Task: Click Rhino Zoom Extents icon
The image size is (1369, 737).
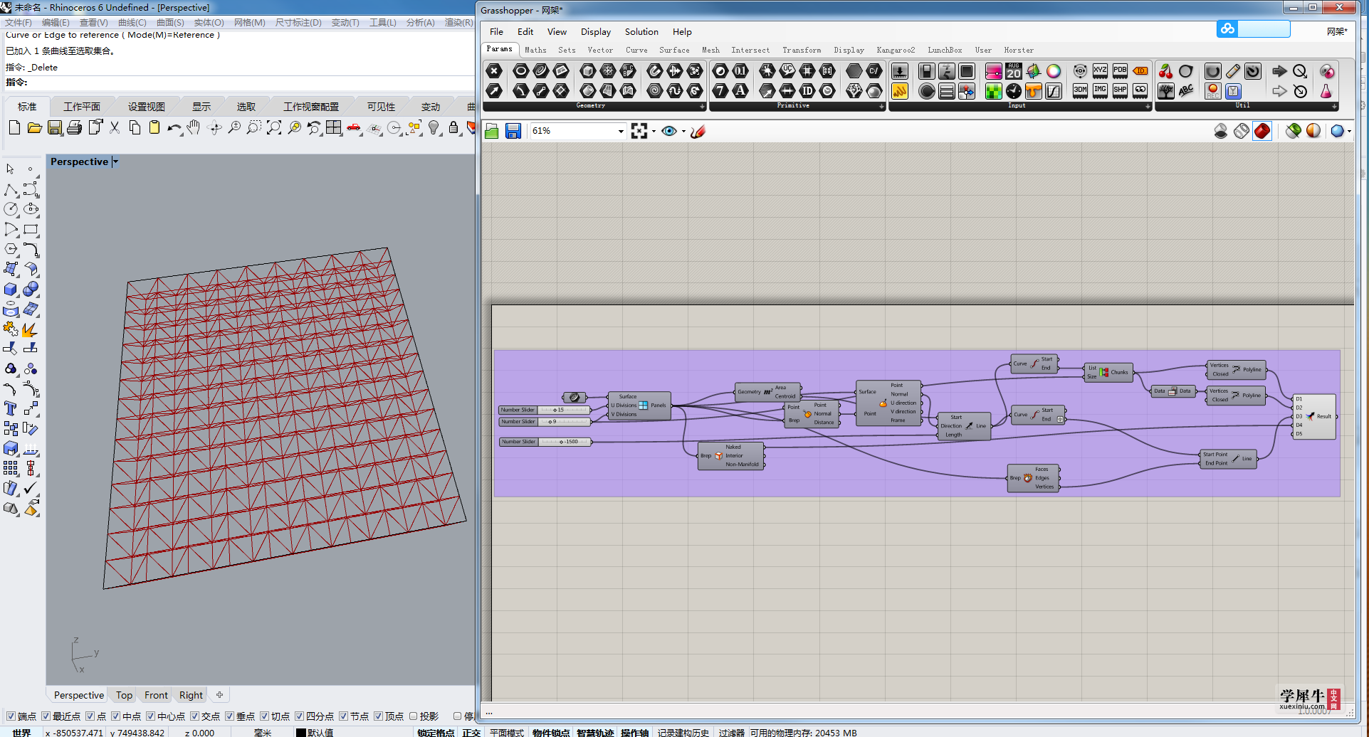Action: pos(274,127)
